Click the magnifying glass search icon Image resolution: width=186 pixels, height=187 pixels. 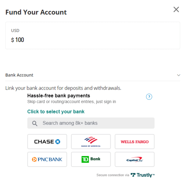point(35,123)
